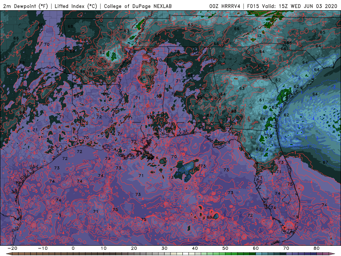Click the '50' colorbar scale label
Screen dimensions: 341x256
point(225,248)
